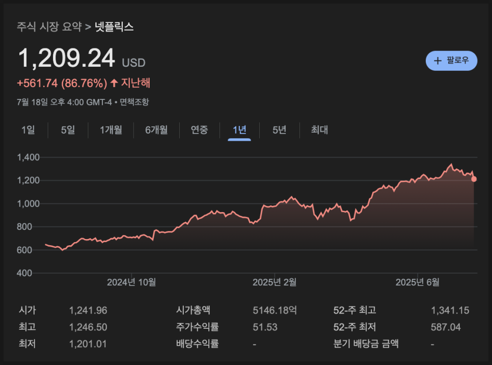Click the 시가총액 label
This screenshot has height=365, width=492.
click(193, 310)
